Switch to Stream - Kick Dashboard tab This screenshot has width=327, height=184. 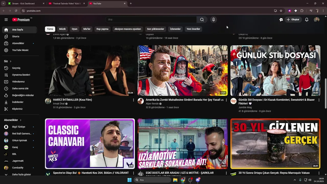pyautogui.click(x=26, y=4)
